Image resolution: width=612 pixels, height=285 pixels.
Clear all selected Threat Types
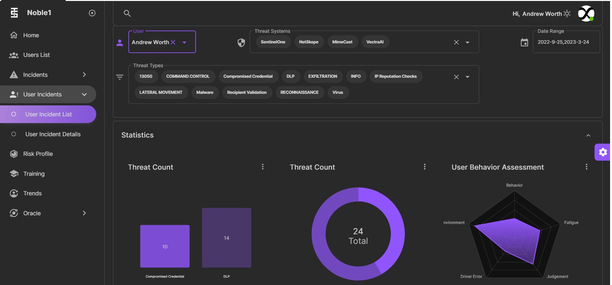click(x=456, y=77)
